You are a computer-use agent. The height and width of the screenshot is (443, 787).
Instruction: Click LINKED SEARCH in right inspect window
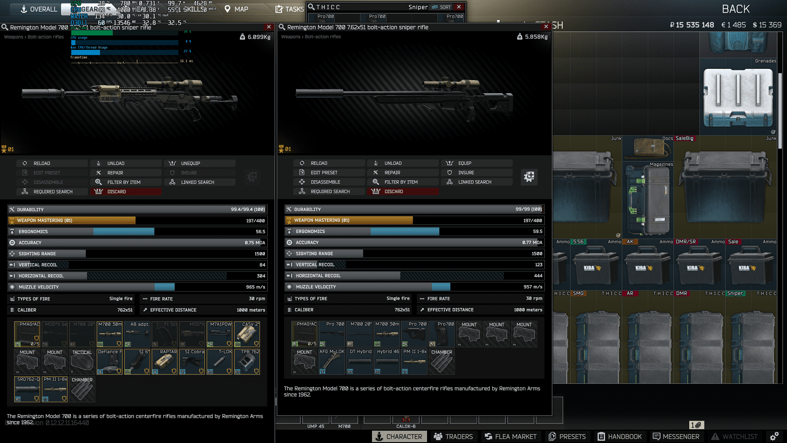(x=476, y=182)
